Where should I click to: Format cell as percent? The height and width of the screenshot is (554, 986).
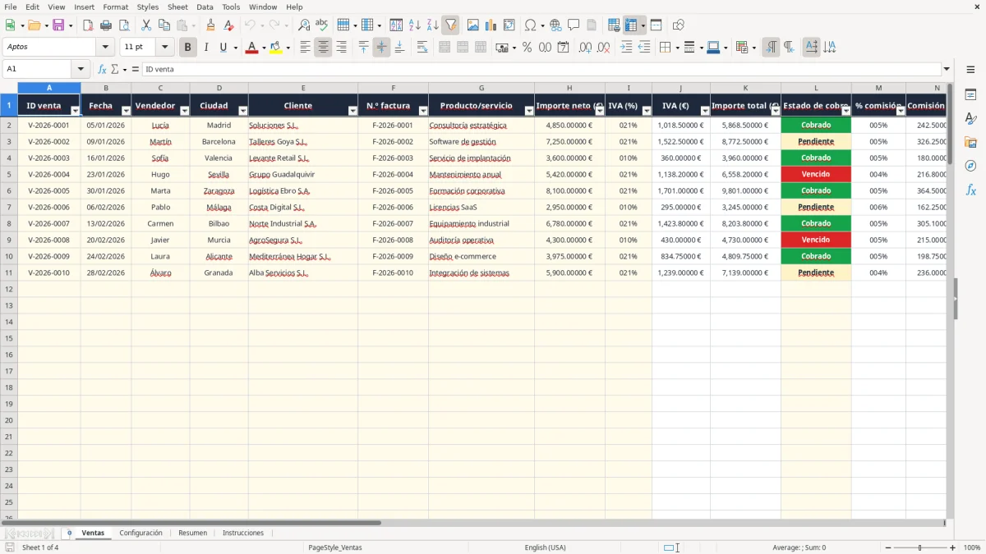(x=527, y=48)
